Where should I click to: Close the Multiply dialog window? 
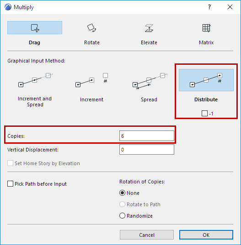230,7
